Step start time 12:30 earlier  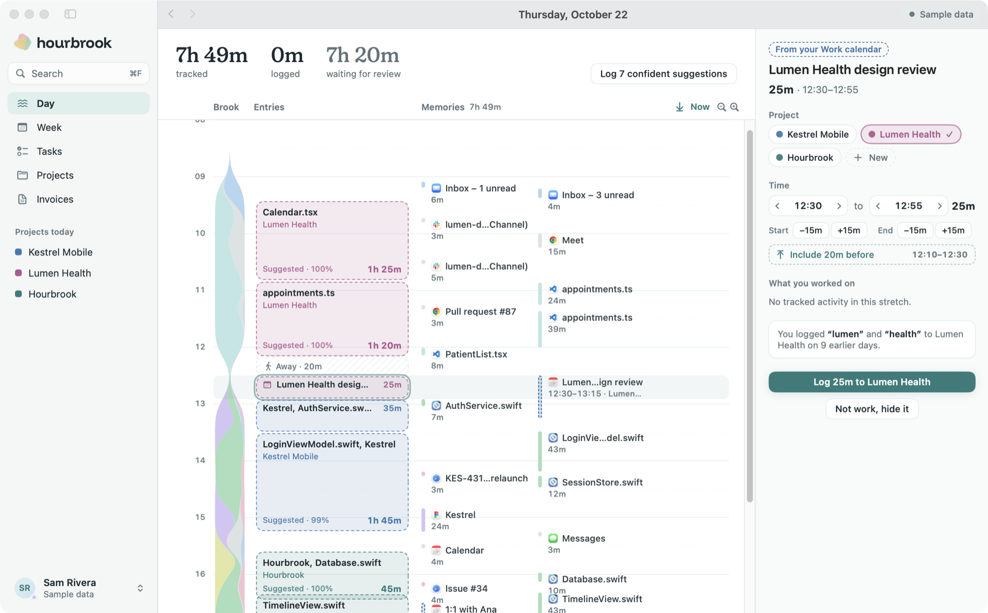[x=778, y=206]
